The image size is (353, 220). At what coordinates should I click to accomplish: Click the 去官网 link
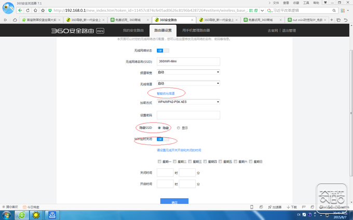tap(273, 31)
